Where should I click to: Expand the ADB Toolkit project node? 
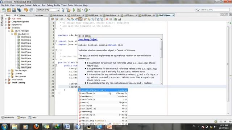point(6,19)
